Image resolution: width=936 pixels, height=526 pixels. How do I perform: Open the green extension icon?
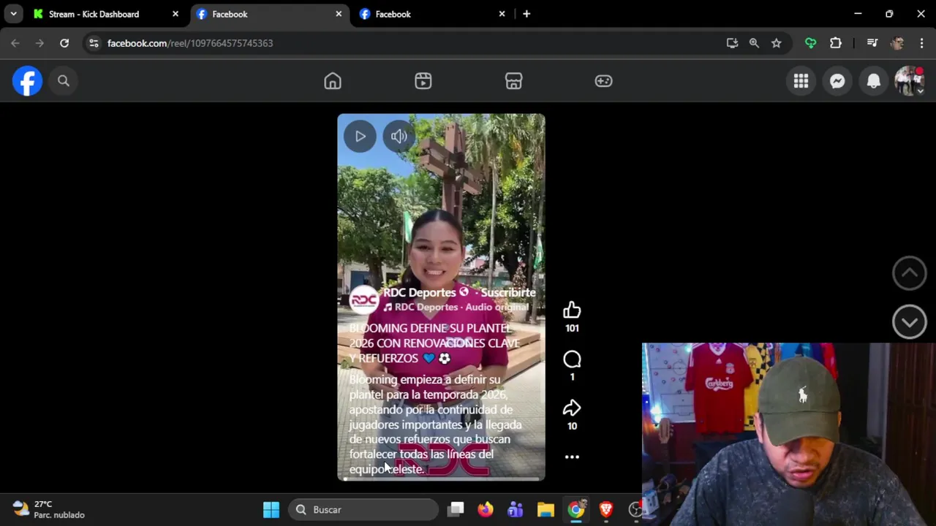click(811, 43)
